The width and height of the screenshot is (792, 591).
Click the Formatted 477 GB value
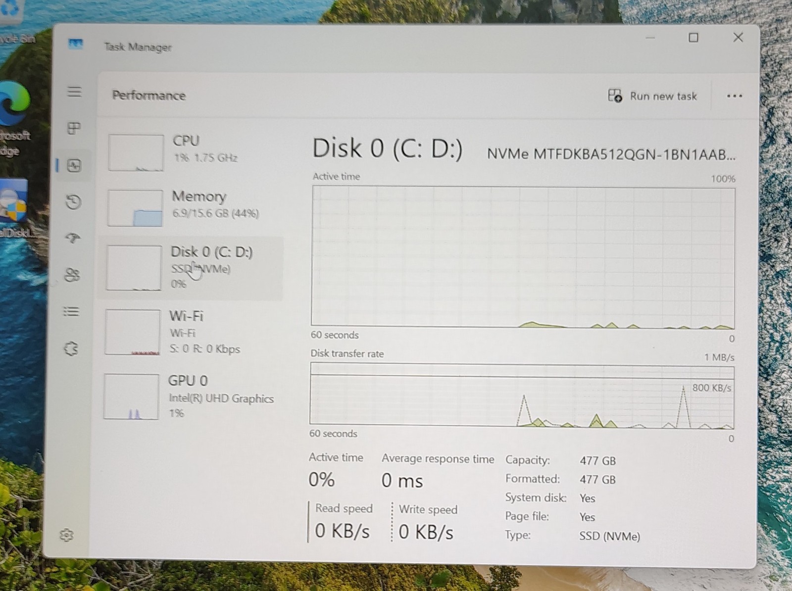click(x=598, y=480)
